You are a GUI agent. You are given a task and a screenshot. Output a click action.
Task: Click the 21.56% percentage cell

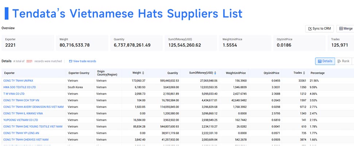314,81
